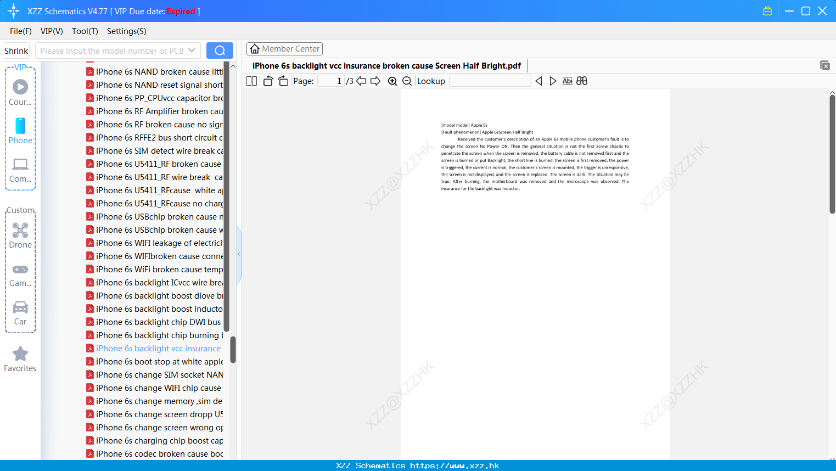Click the blue search button
Viewport: 836px width, 471px height.
point(220,51)
